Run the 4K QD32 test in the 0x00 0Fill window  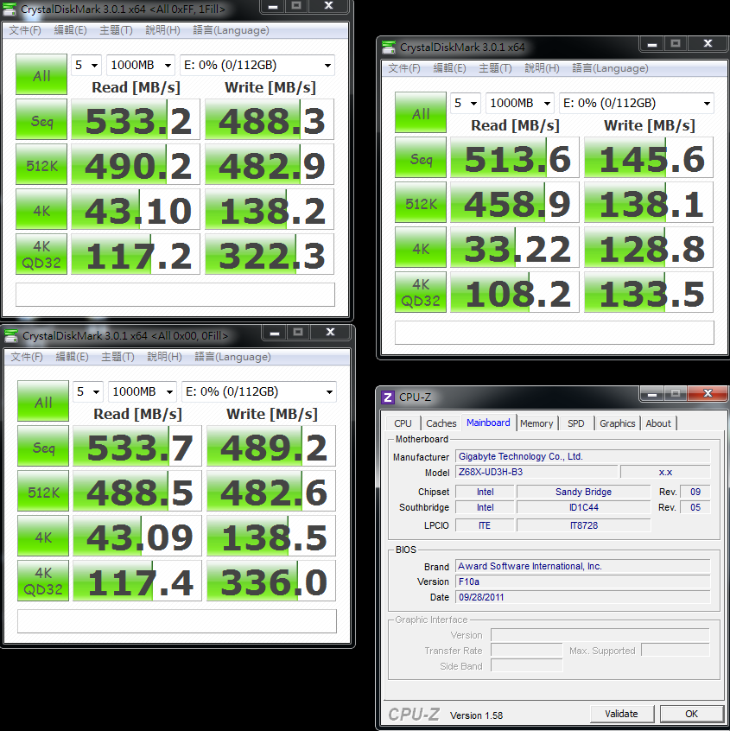pos(43,581)
